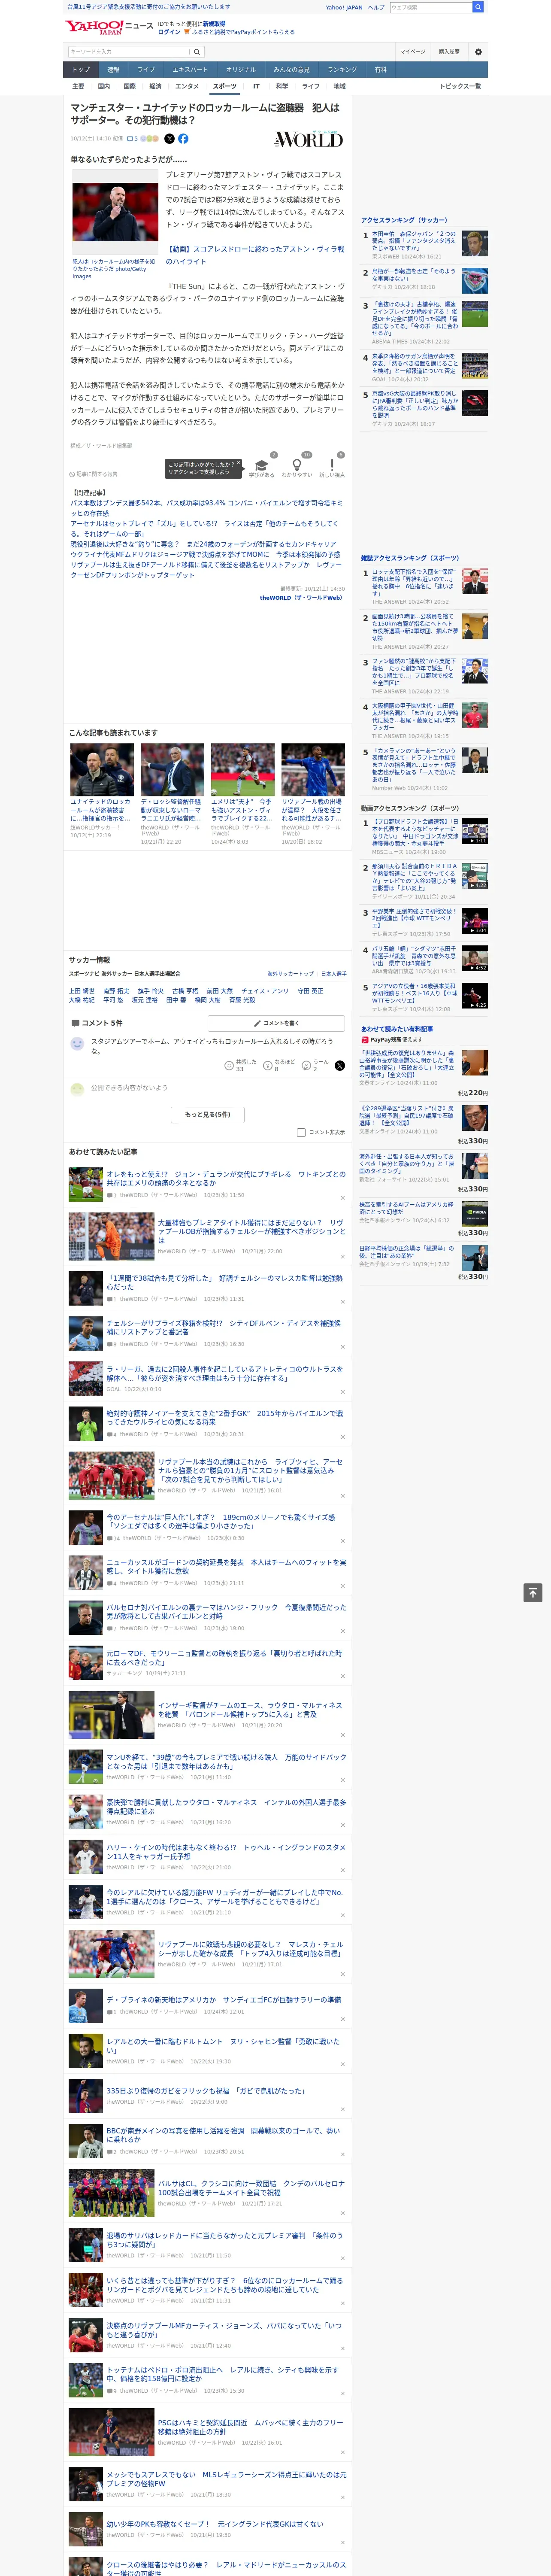The height and width of the screenshot is (2576, 551).
Task: Share article on X icon under headline
Action: (x=169, y=139)
